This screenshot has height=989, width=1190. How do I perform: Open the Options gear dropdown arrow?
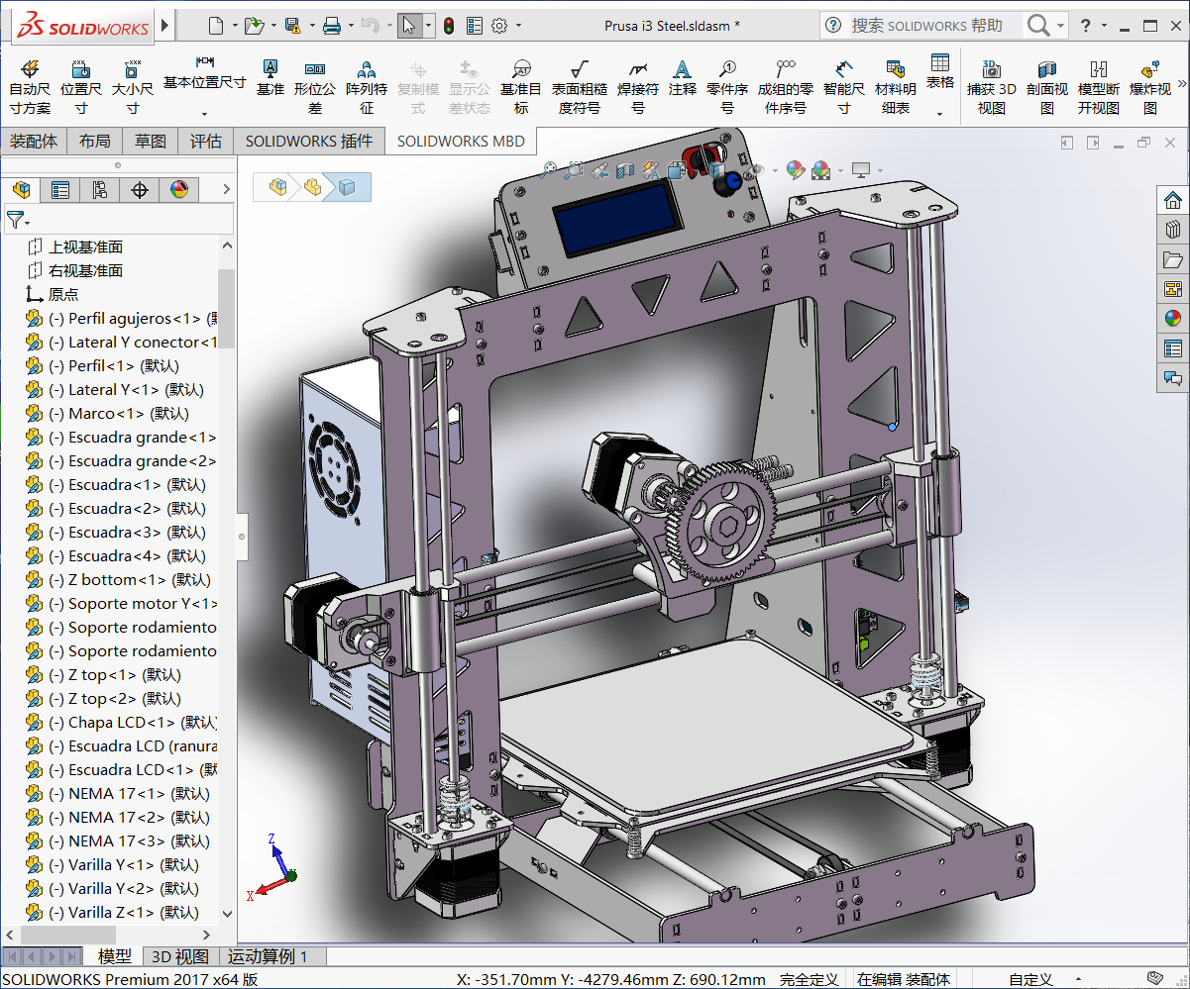(518, 26)
